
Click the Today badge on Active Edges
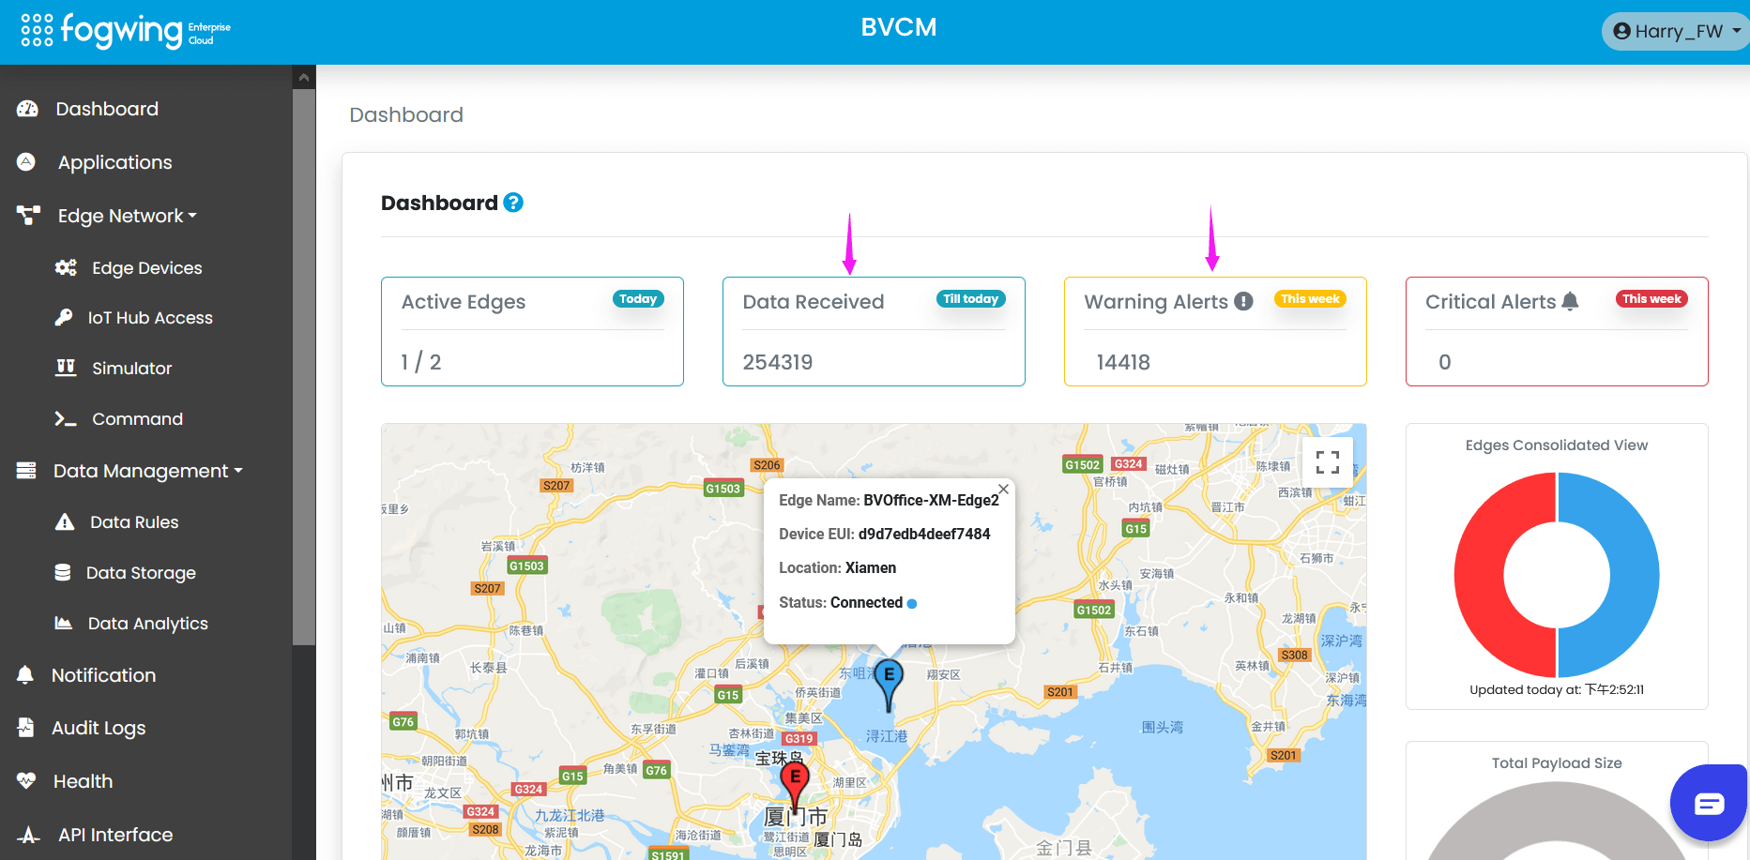point(638,299)
